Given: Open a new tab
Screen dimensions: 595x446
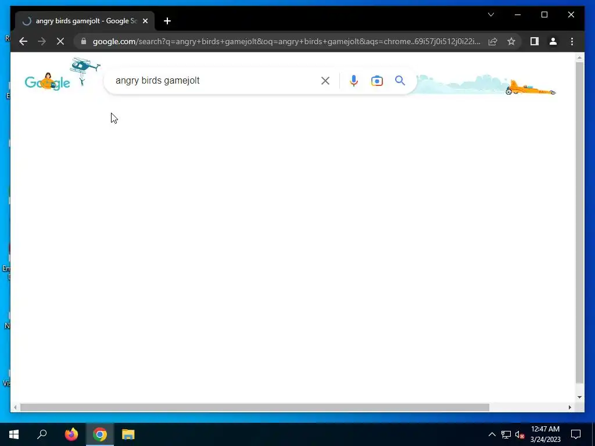Looking at the screenshot, I should [167, 21].
